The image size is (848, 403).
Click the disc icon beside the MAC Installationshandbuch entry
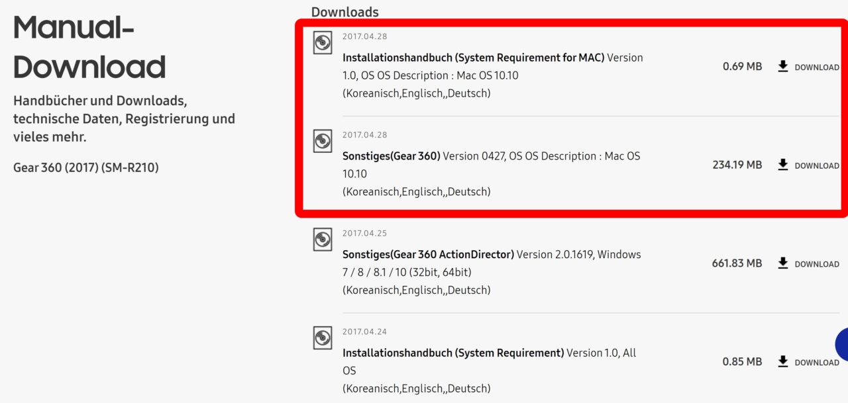coord(323,43)
